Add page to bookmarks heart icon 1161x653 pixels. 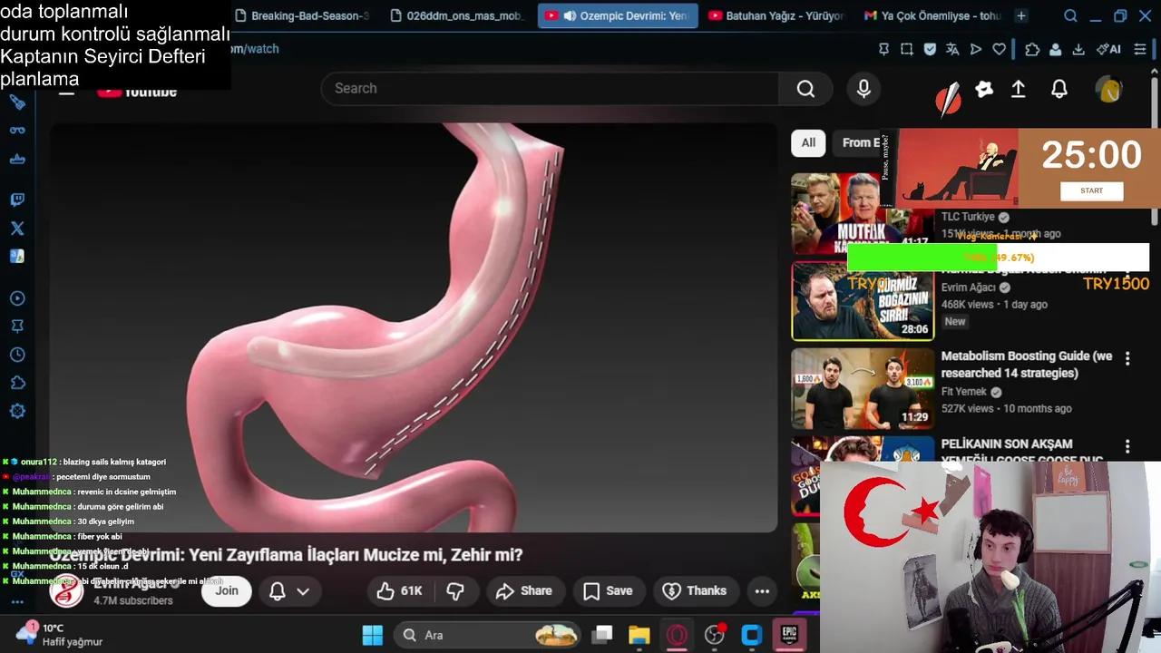(x=999, y=49)
